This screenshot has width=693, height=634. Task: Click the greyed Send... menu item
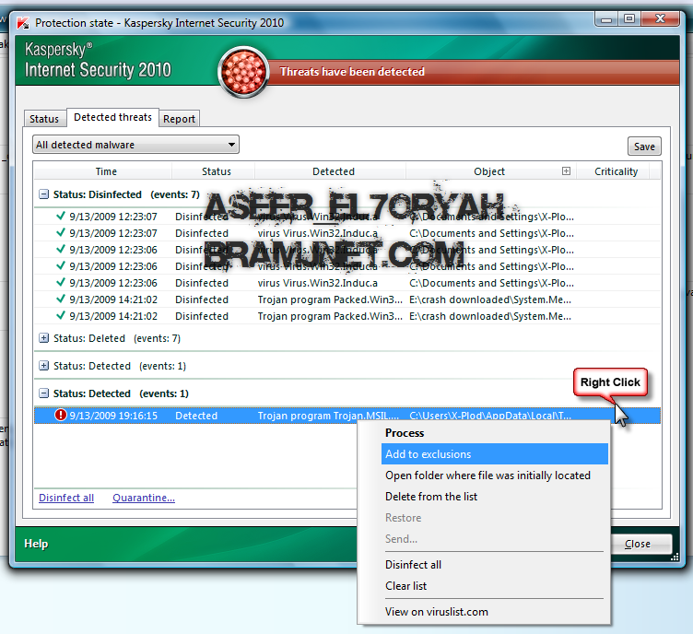[x=401, y=539]
